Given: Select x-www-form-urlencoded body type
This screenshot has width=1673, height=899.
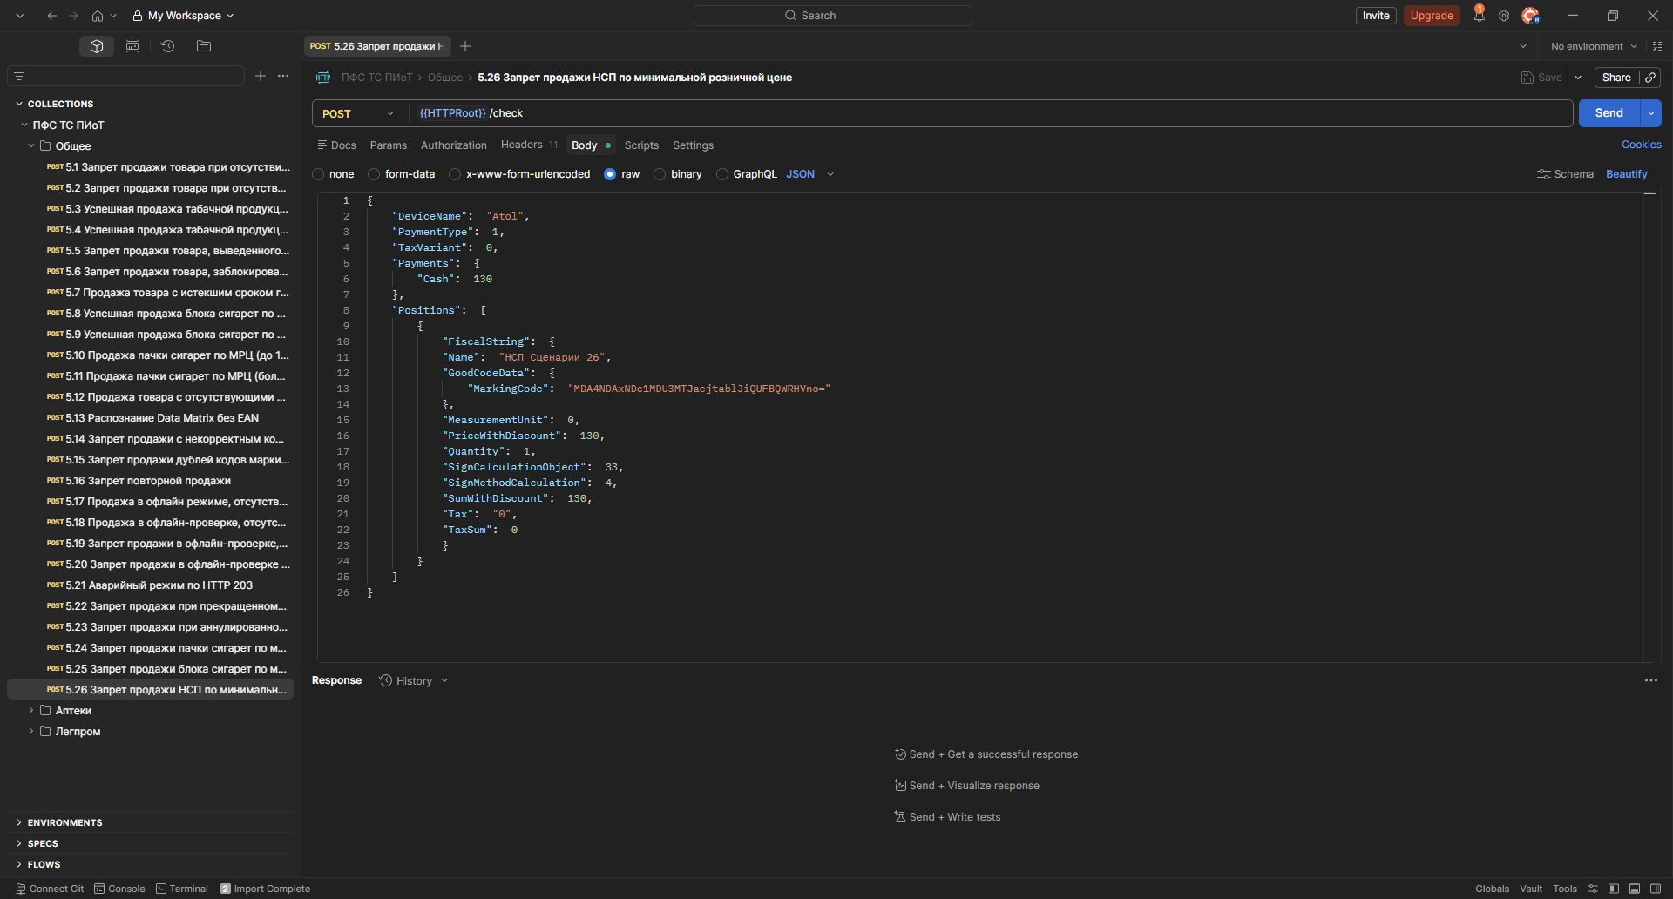Looking at the screenshot, I should [520, 174].
